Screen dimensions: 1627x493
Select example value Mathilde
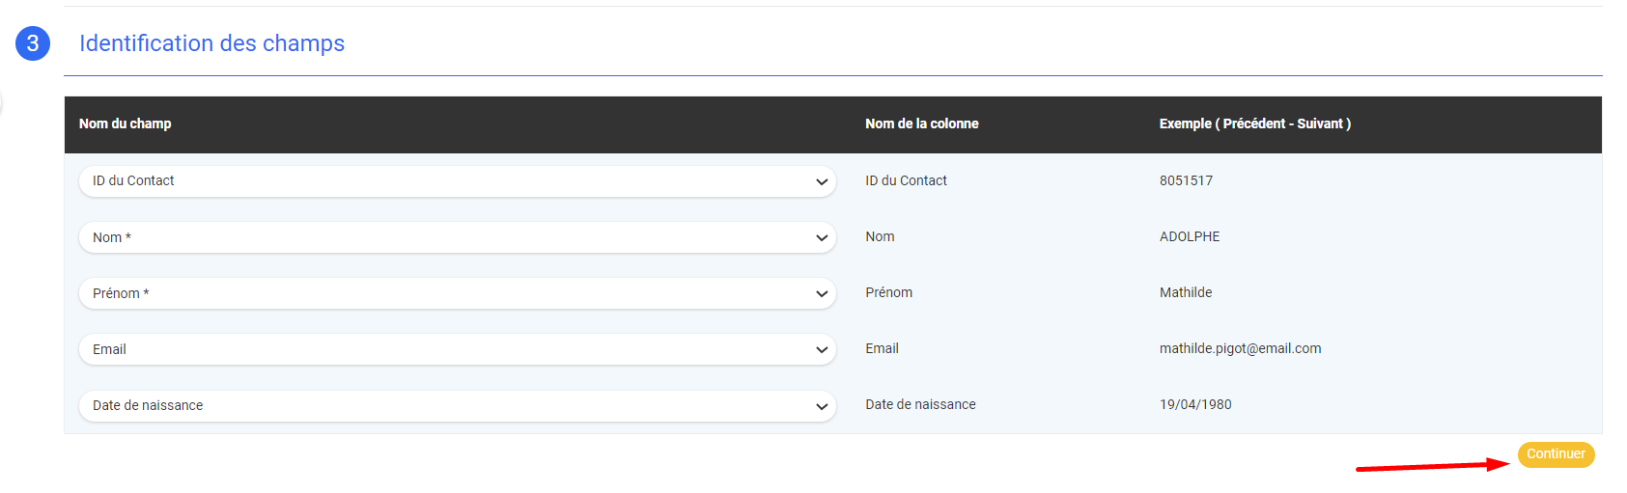(1186, 292)
